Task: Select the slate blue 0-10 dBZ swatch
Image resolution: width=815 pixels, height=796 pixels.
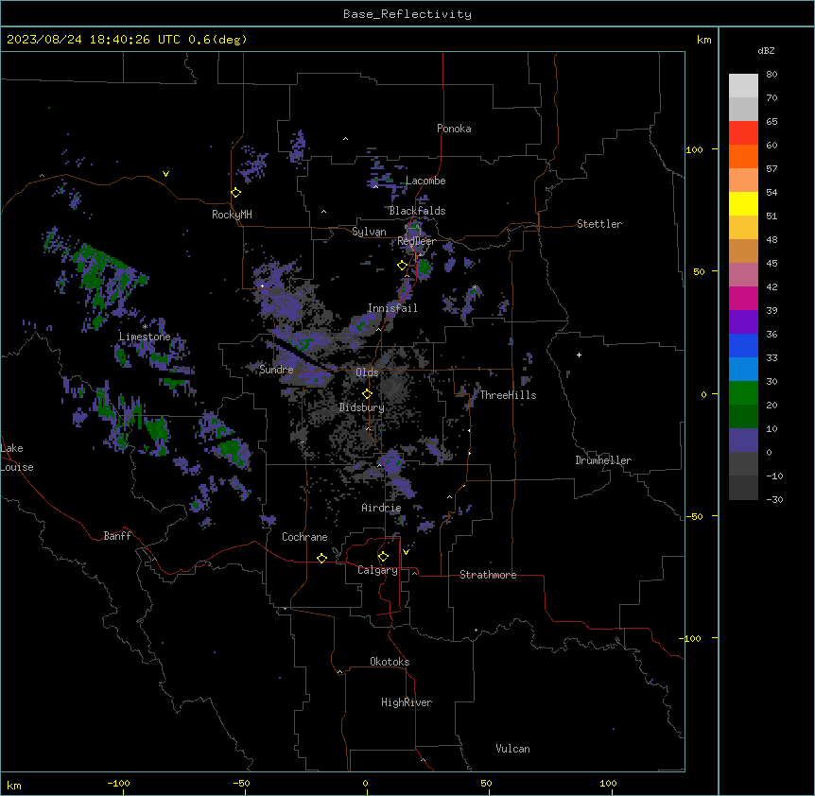Action: [x=743, y=441]
